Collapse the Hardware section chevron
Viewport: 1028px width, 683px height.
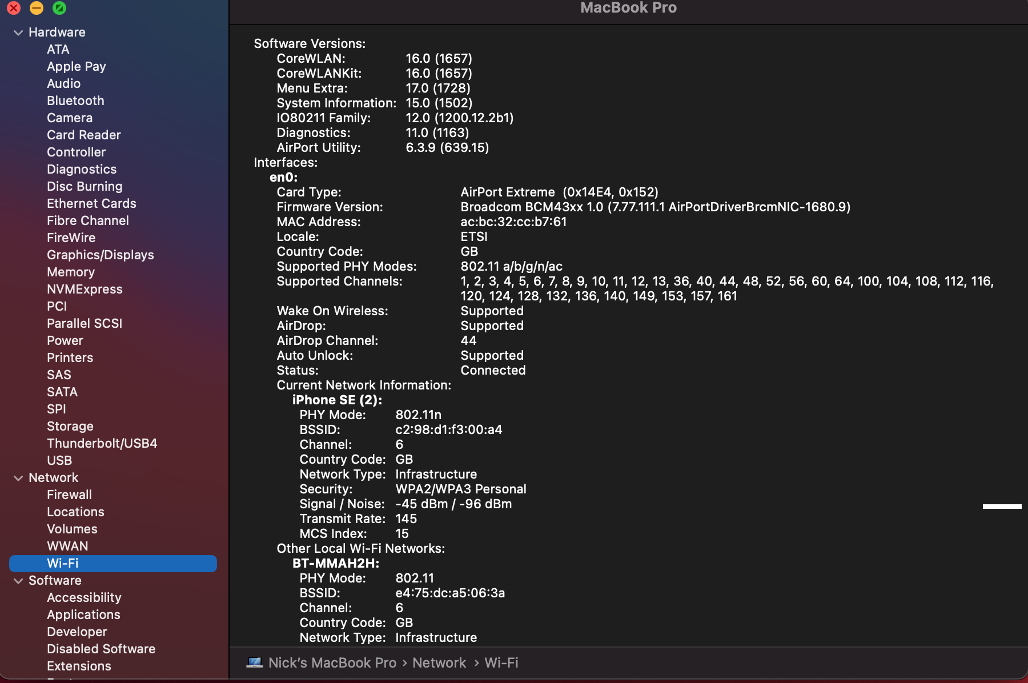tap(18, 33)
